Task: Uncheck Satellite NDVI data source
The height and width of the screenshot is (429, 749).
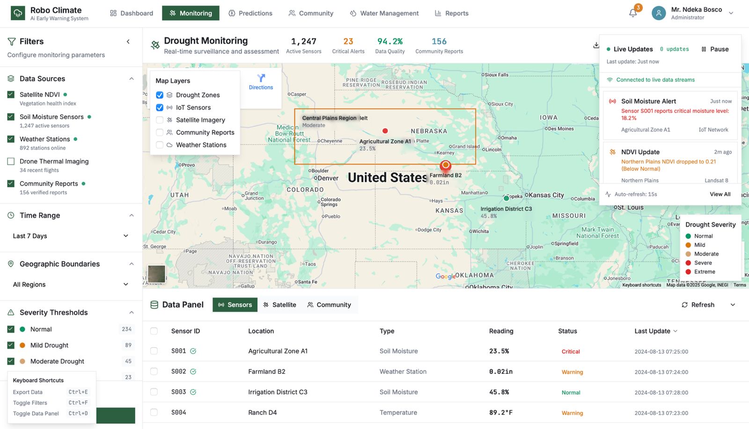Action: [11, 95]
